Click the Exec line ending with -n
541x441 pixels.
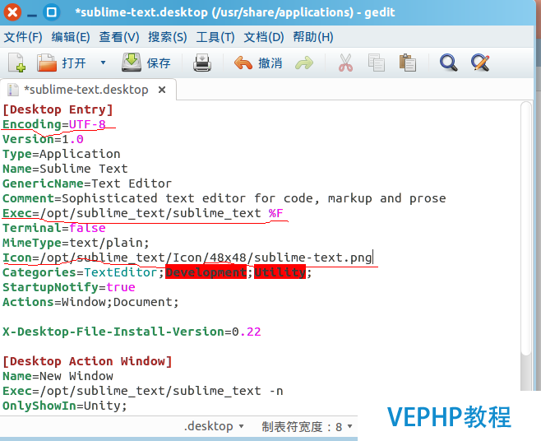coord(142,391)
